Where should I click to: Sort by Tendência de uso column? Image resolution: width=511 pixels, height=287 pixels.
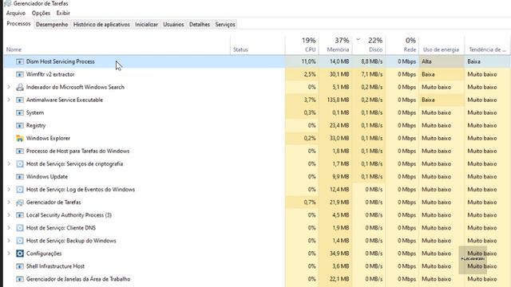click(488, 45)
